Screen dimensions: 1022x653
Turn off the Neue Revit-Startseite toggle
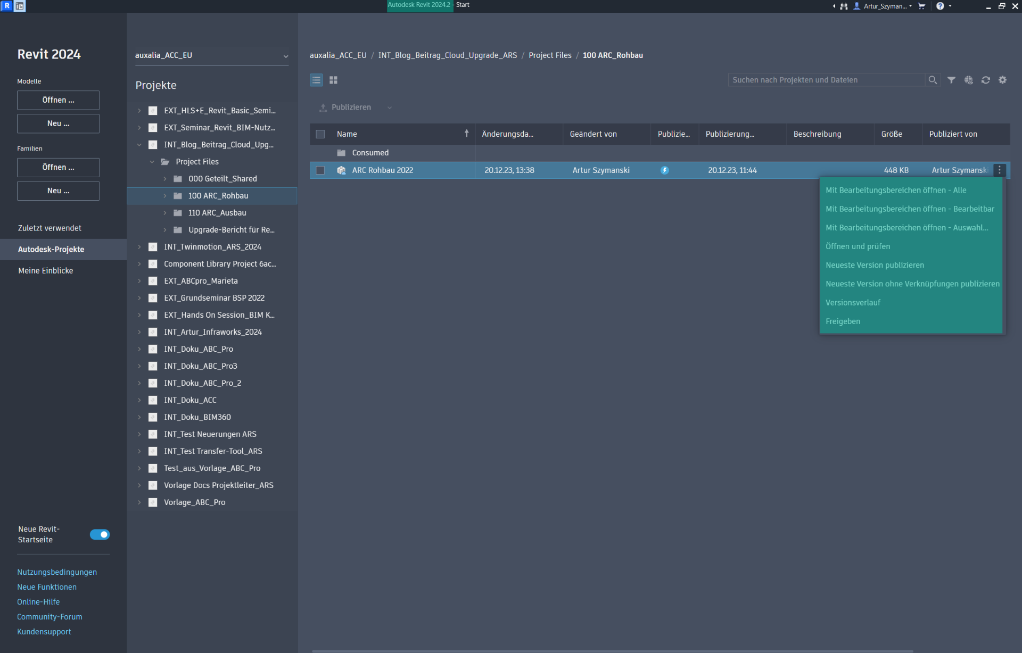tap(100, 534)
